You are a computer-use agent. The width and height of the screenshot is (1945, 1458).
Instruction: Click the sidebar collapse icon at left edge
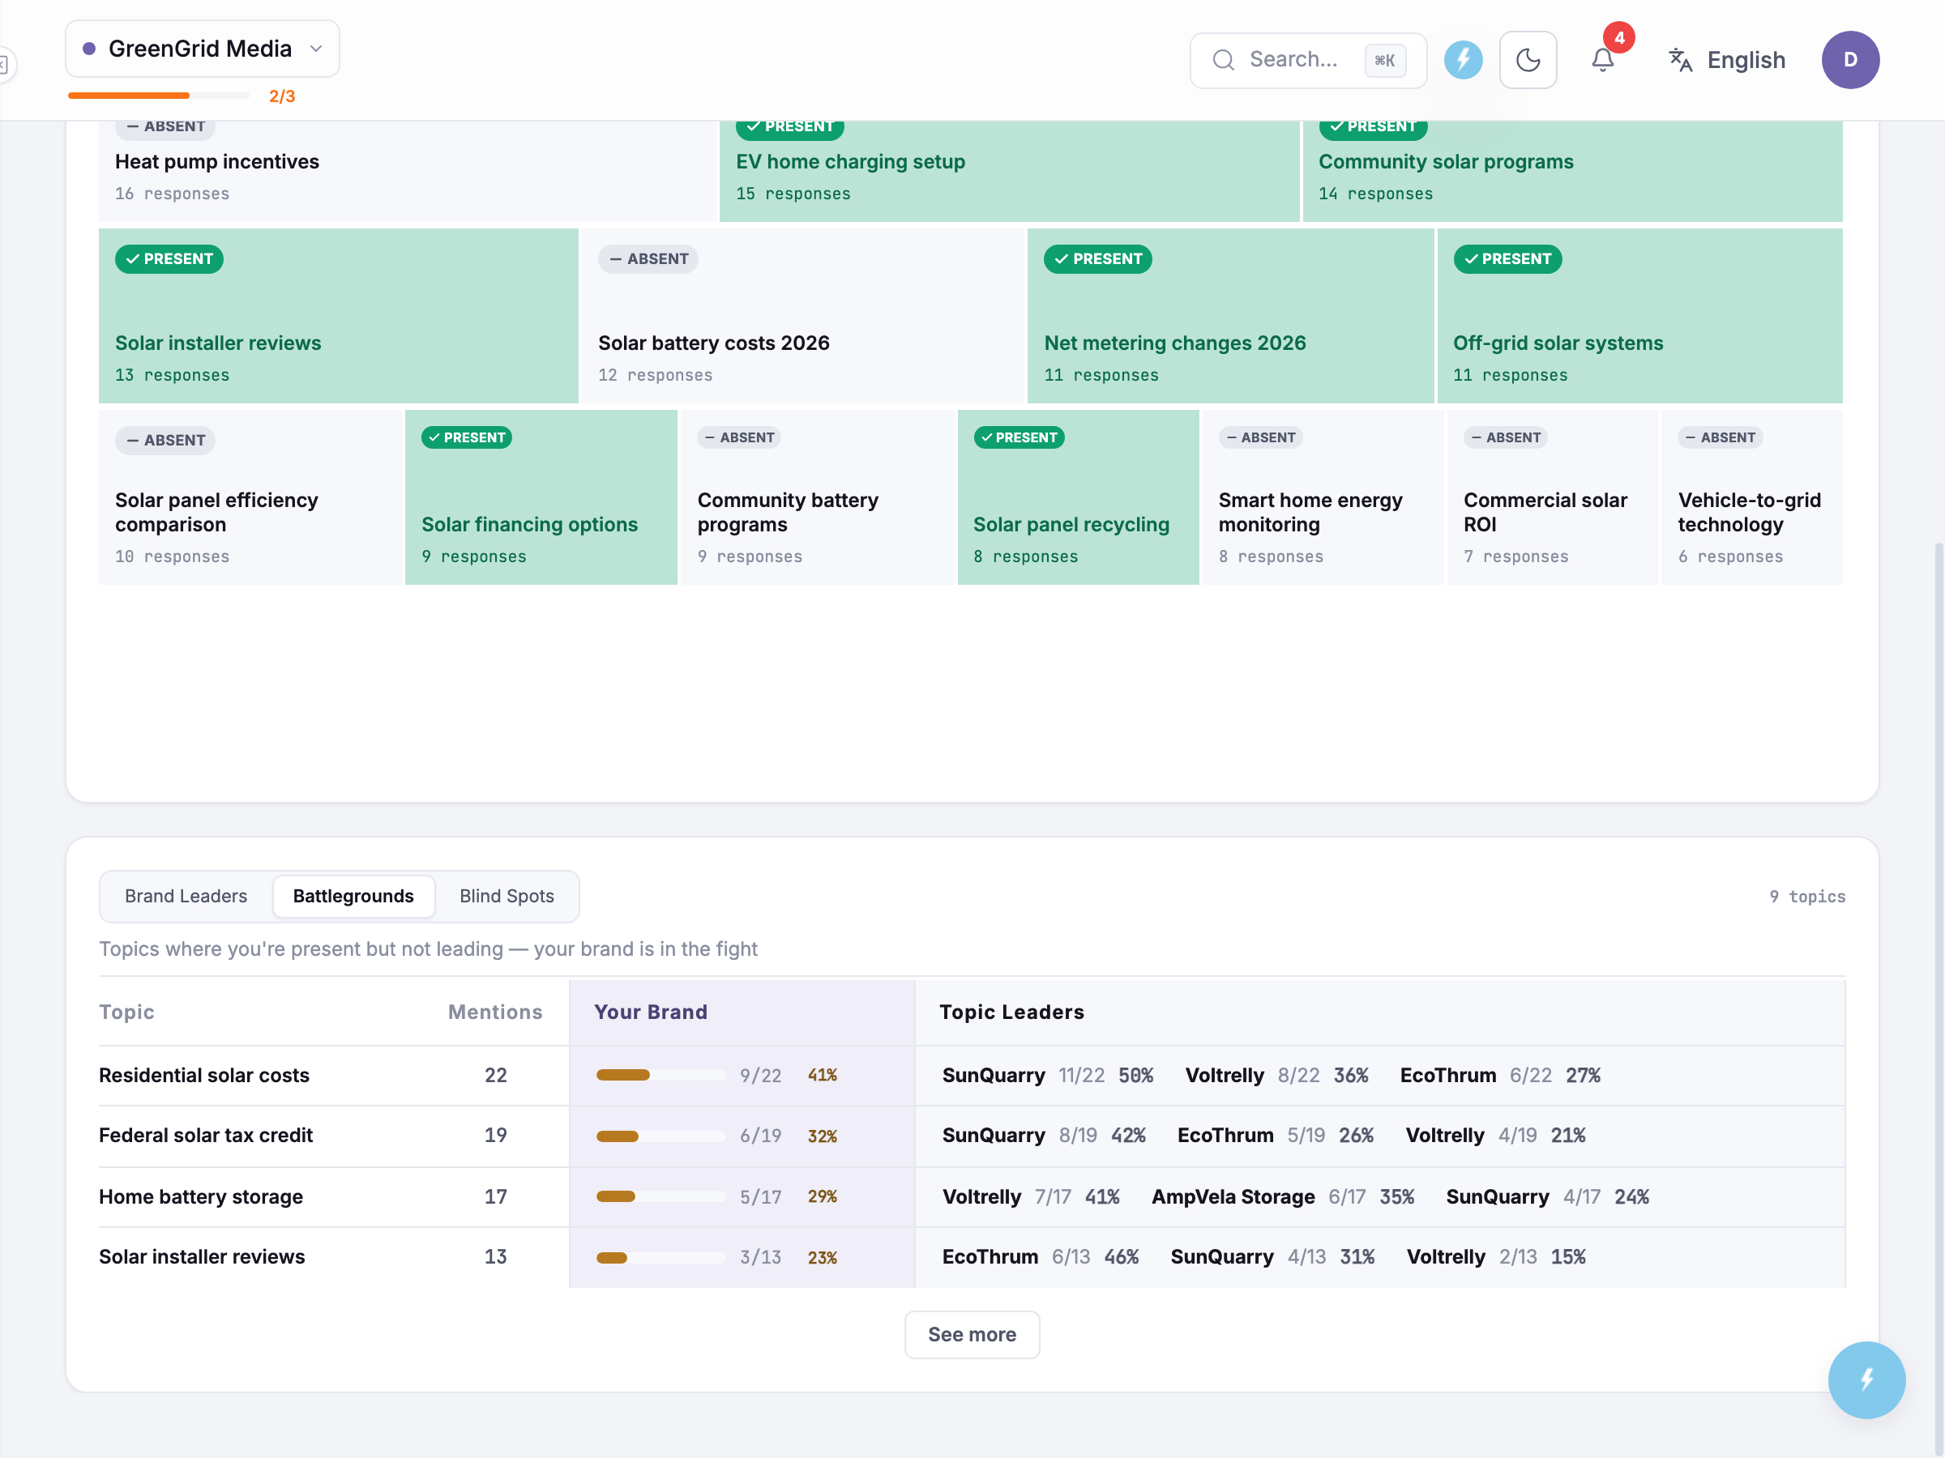tap(4, 64)
